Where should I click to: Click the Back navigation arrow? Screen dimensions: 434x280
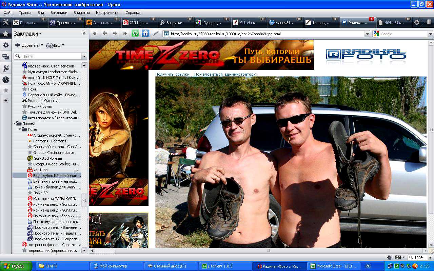[105, 33]
